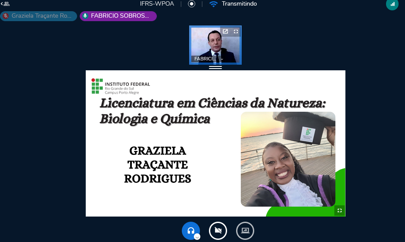Click the FABRICIO SOBROS talking indicator
405x242 pixels.
(x=118, y=16)
